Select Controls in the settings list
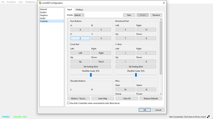Viewport: 213px width, 119px height. (x=52, y=21)
